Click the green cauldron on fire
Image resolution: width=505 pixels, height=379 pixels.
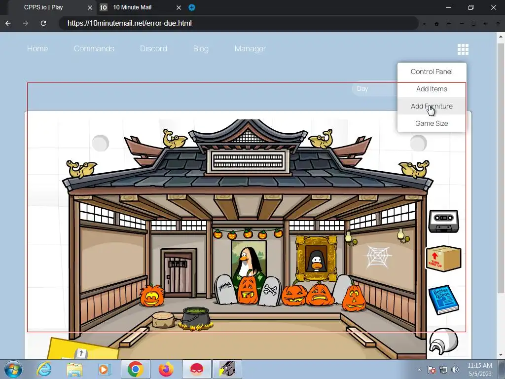click(x=195, y=319)
